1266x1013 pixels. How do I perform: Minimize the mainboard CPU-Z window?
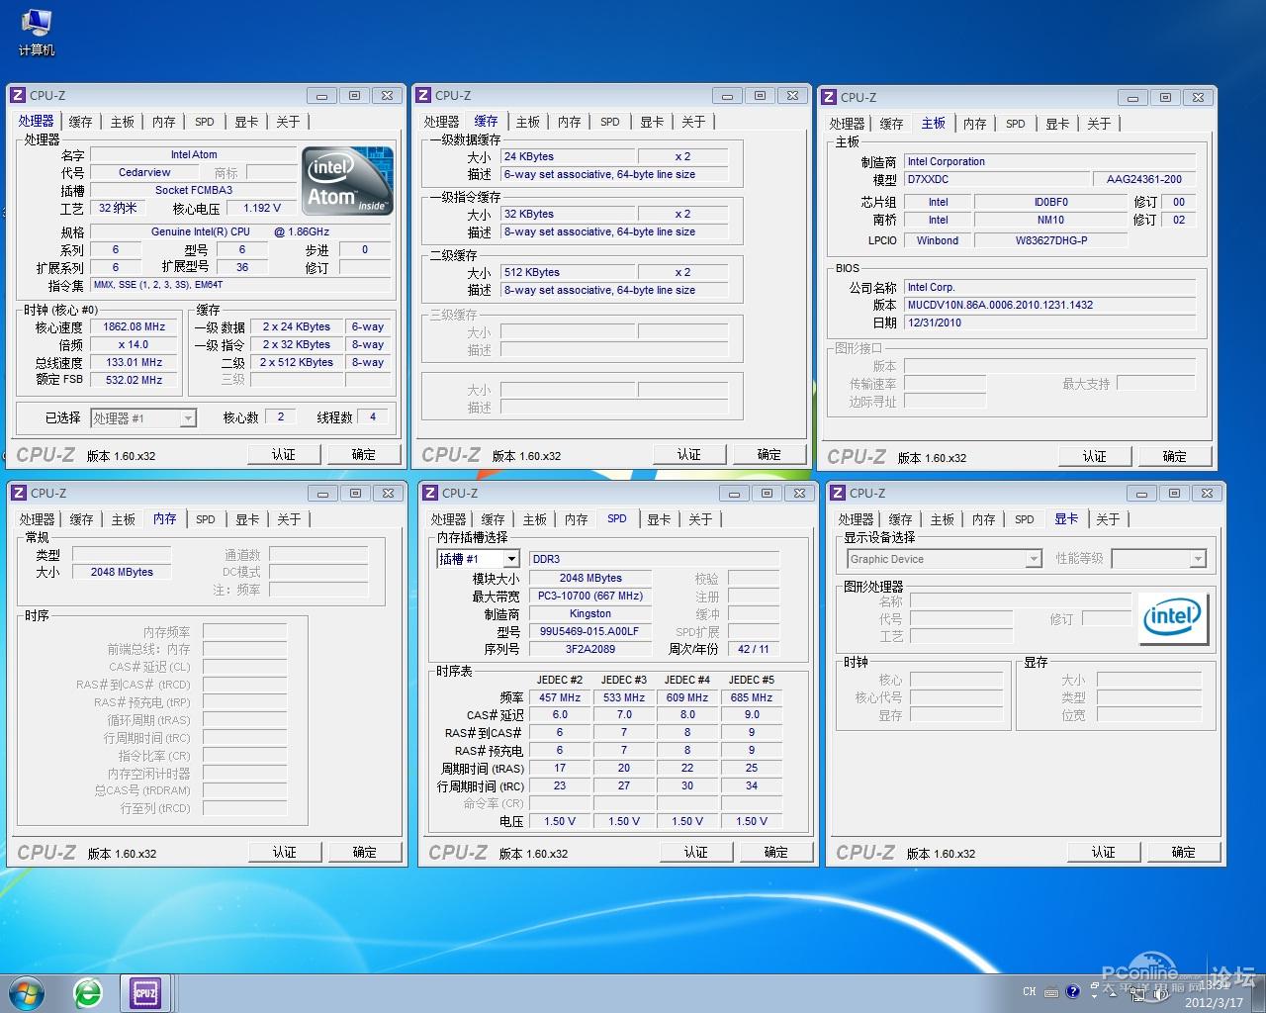point(1132,97)
